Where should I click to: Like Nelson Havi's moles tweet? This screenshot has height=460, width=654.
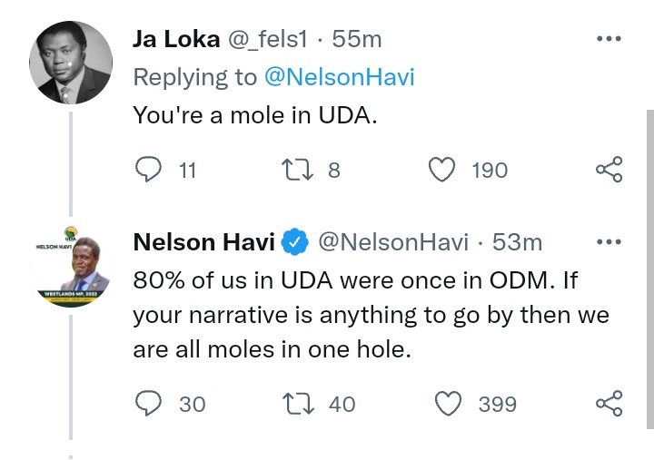[x=449, y=404]
